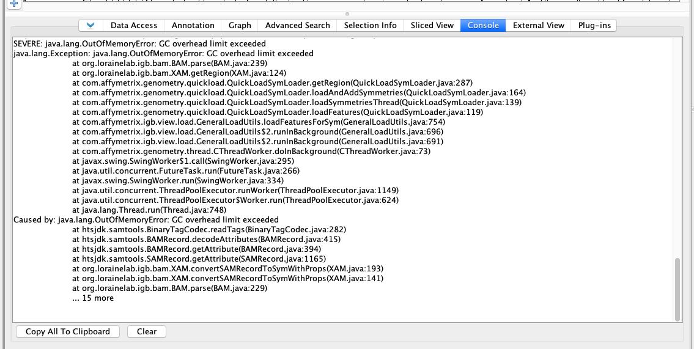Open the Annotation tab
The height and width of the screenshot is (349, 694).
(193, 25)
